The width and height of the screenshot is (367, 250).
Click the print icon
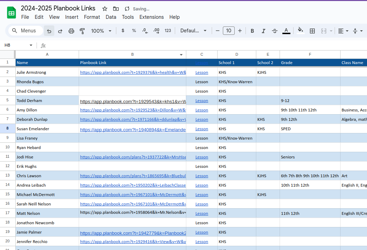tap(71, 31)
